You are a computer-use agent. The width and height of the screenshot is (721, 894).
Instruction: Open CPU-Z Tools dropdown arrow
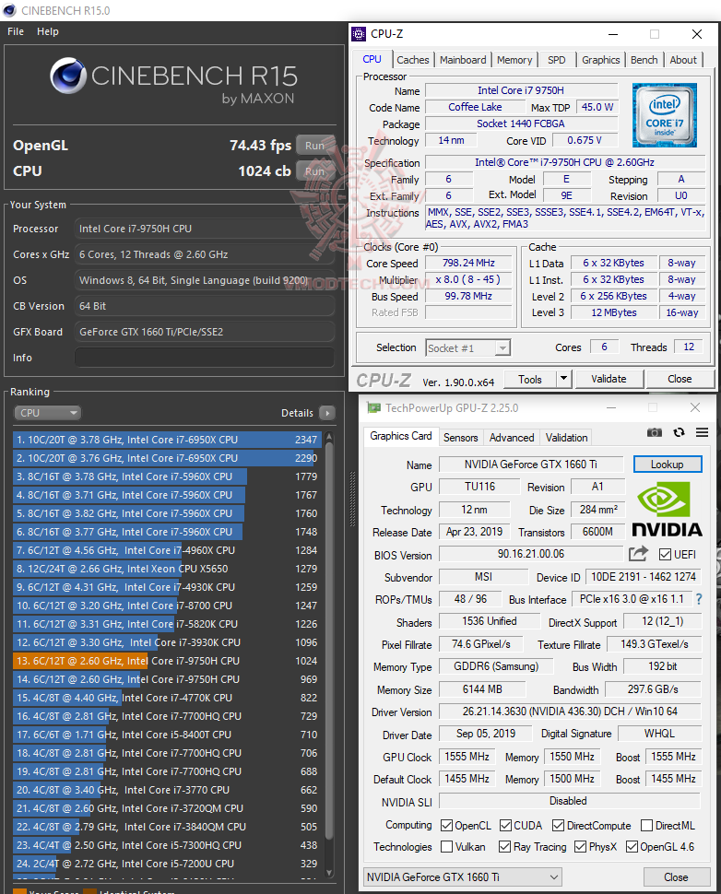(x=563, y=379)
